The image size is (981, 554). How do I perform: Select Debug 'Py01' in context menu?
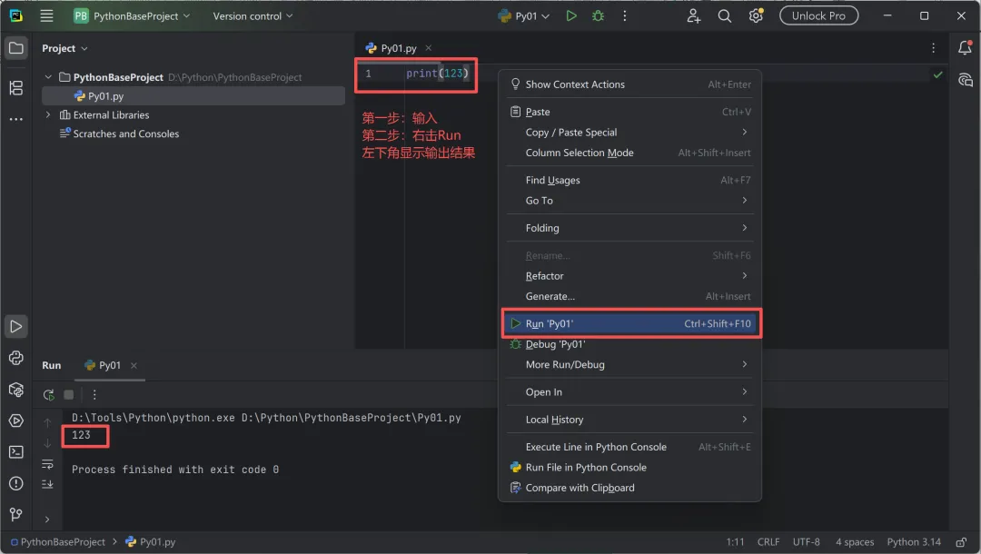[630, 344]
